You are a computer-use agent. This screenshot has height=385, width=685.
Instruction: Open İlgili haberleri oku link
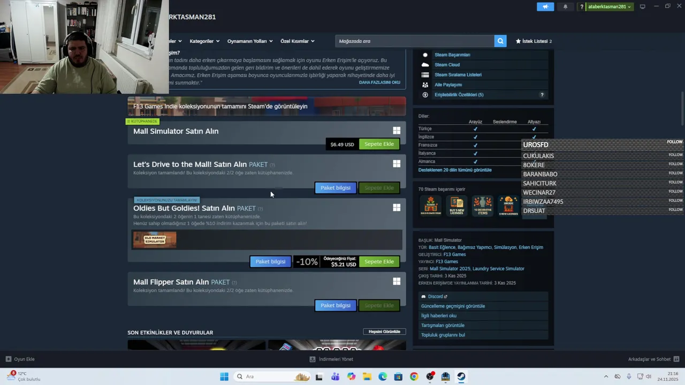[x=439, y=315]
